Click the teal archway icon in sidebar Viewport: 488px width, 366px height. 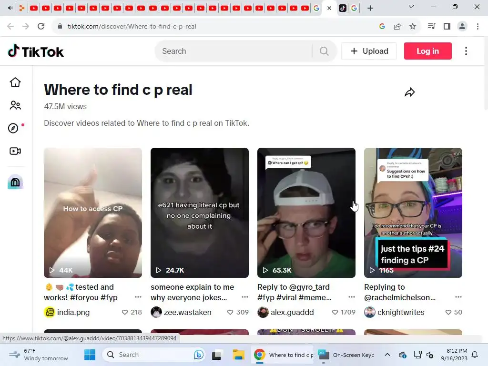(15, 182)
